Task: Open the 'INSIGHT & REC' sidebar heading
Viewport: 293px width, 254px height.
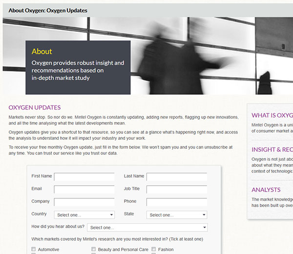Action: click(x=272, y=149)
